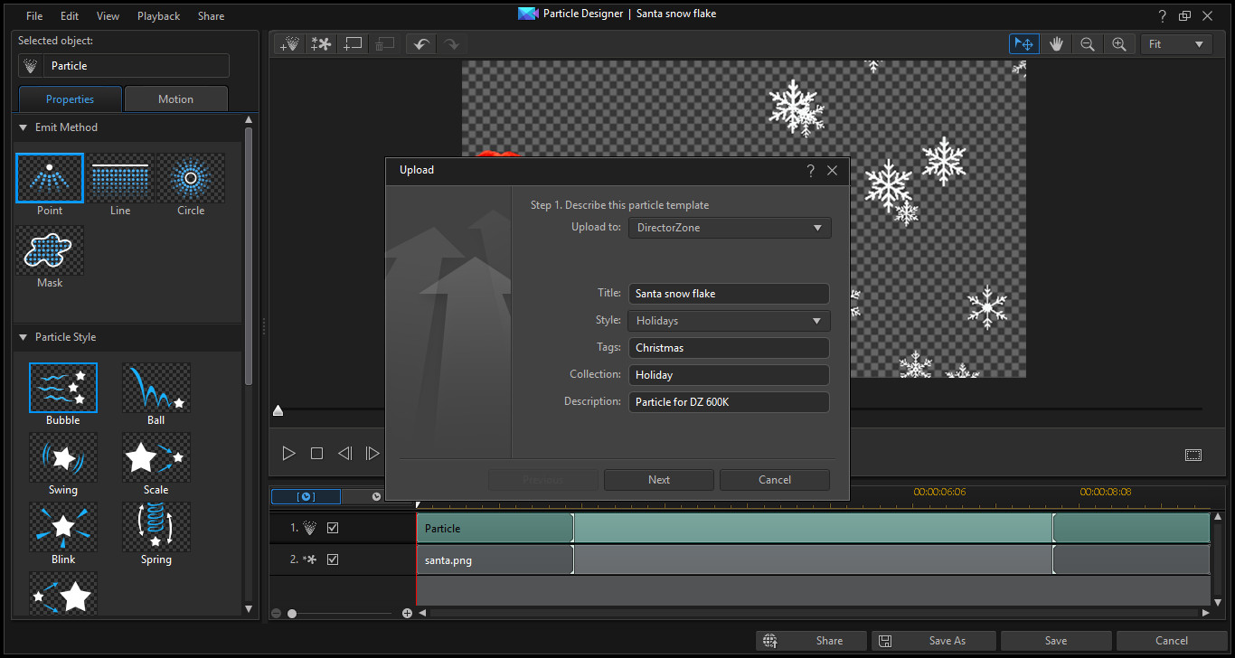Pick the Ball particle style
1235x658 pixels.
[156, 388]
